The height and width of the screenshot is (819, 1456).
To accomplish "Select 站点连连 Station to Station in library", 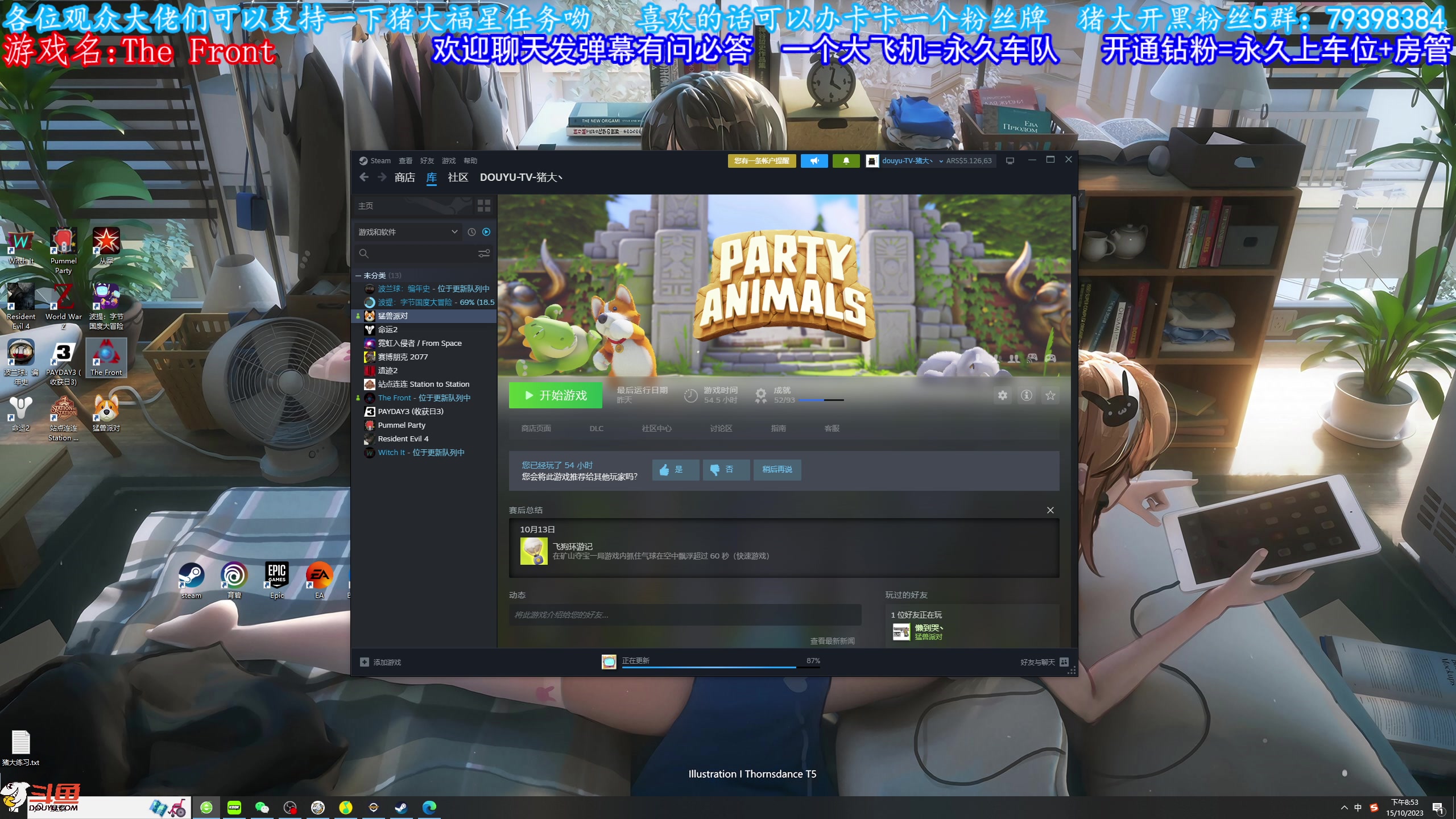I will tap(424, 384).
